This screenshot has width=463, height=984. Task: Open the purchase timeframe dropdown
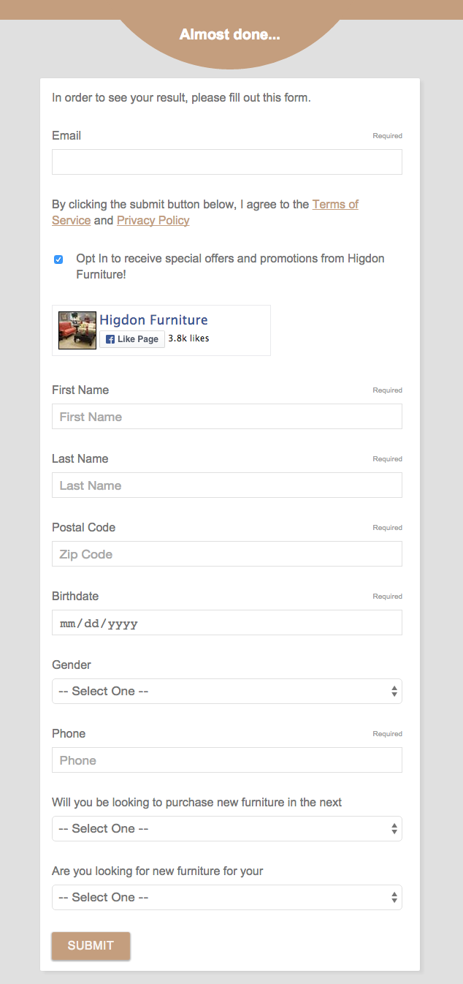[x=226, y=829]
